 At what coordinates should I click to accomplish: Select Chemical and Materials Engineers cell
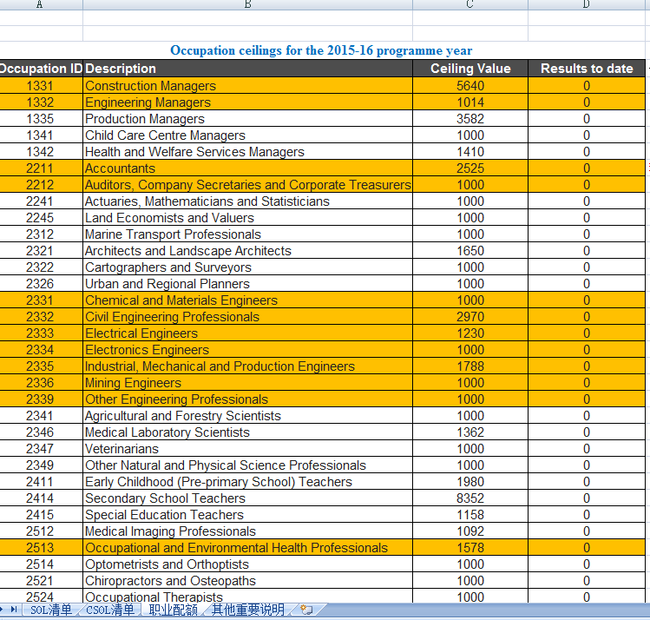[x=247, y=300]
